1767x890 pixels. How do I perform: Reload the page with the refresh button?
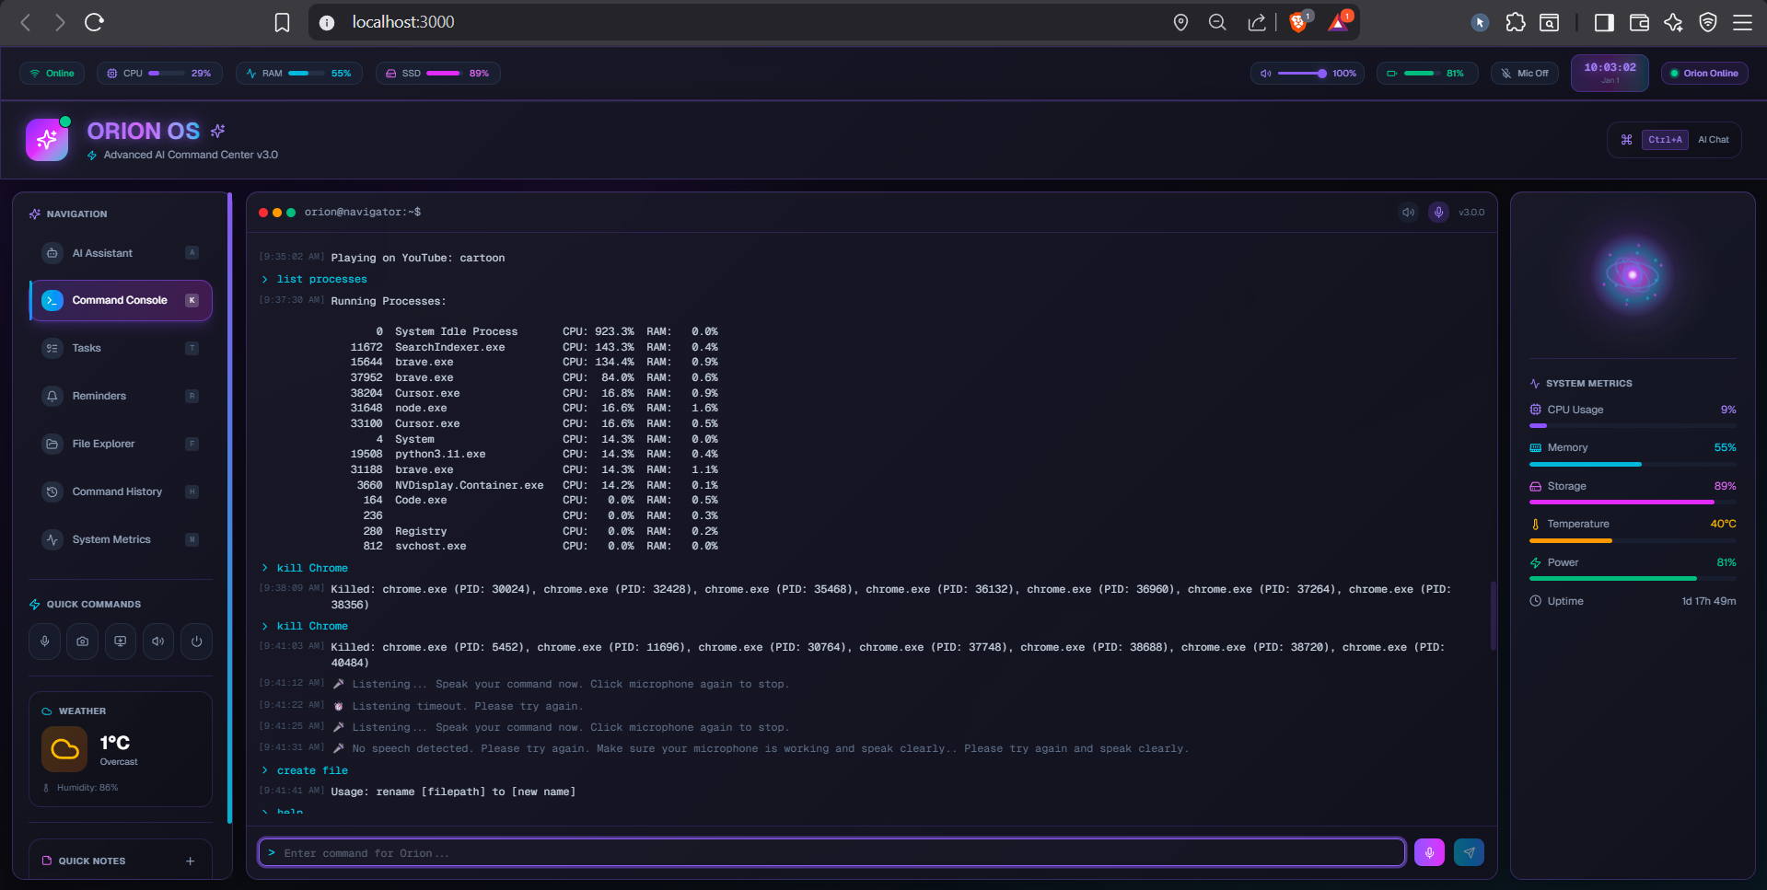[x=94, y=22]
